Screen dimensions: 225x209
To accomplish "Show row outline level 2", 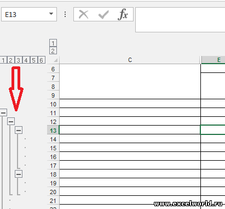I will [11, 60].
